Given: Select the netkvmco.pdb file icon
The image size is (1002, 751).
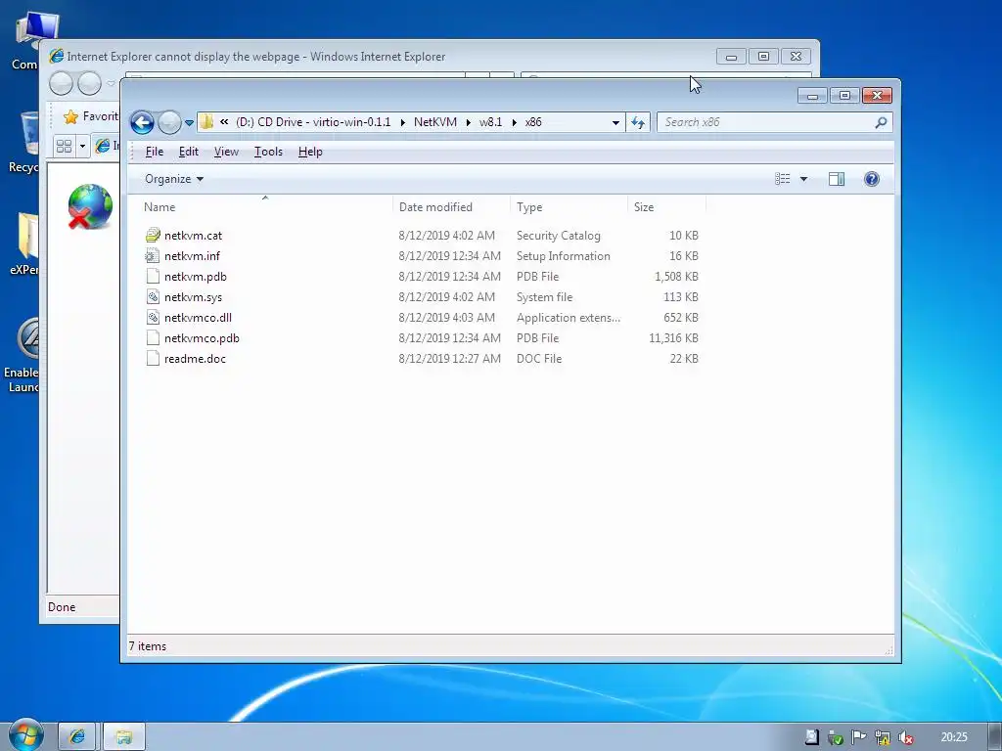Looking at the screenshot, I should pyautogui.click(x=152, y=337).
